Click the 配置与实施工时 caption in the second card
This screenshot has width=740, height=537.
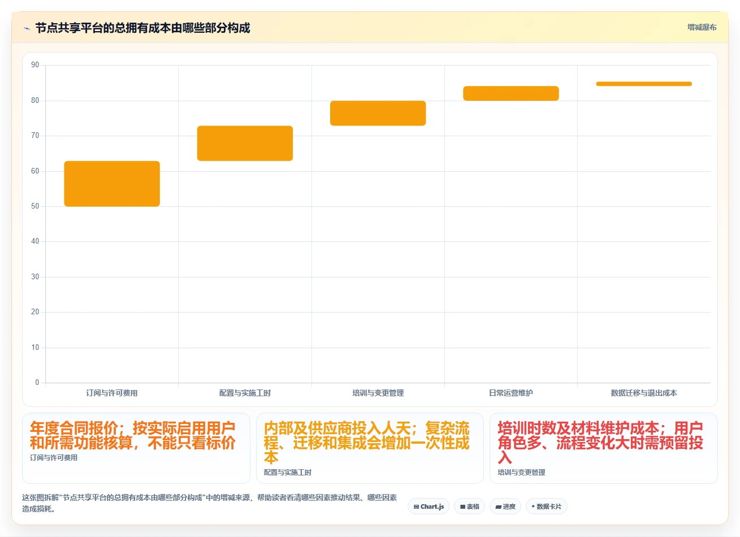(288, 473)
